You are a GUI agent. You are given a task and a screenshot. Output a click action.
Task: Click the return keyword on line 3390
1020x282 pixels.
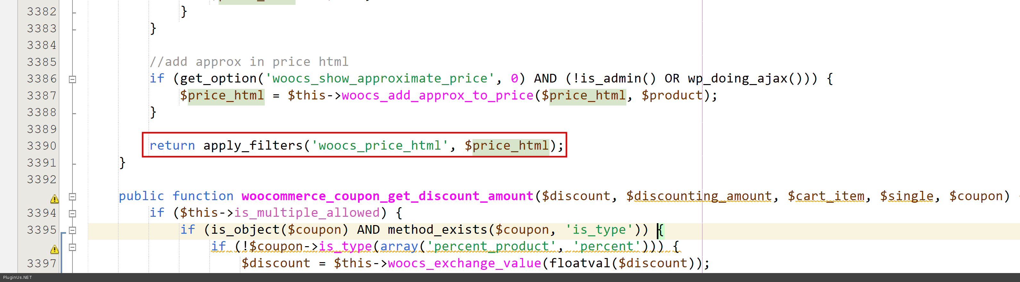[172, 146]
